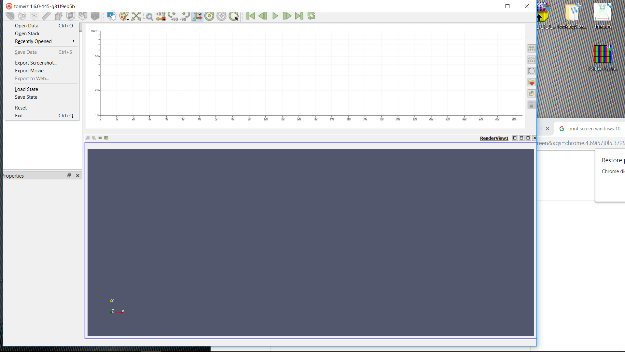The image size is (625, 352).
Task: Switch to the print screen Chrome tab
Action: (592, 128)
